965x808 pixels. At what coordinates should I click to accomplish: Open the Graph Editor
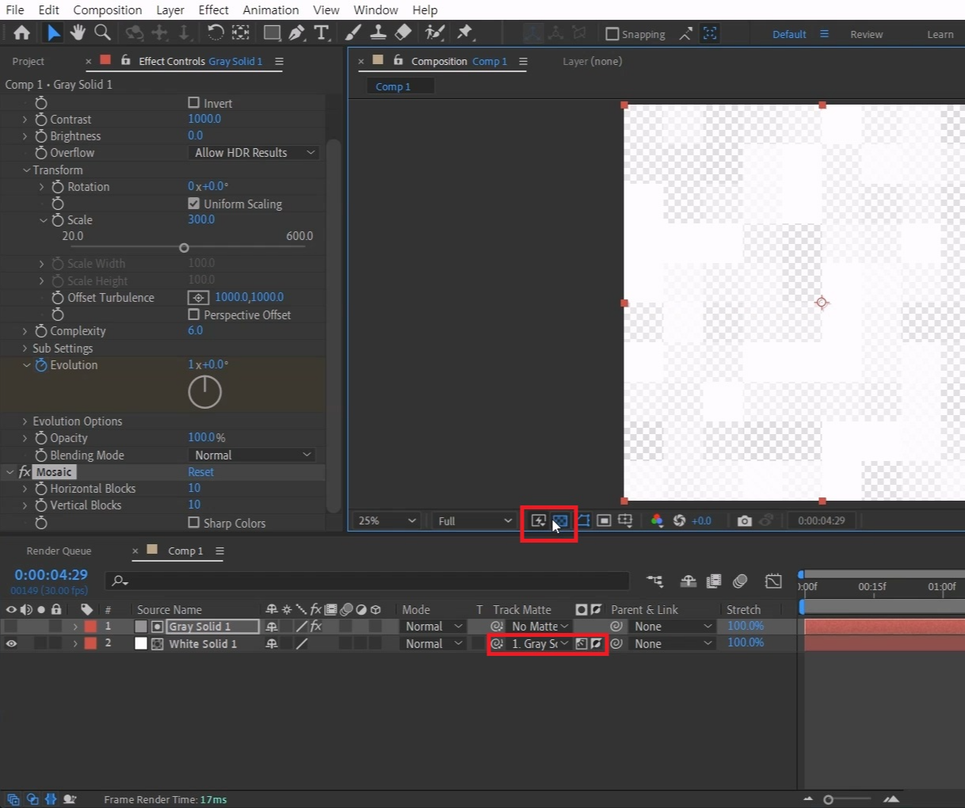(x=773, y=581)
